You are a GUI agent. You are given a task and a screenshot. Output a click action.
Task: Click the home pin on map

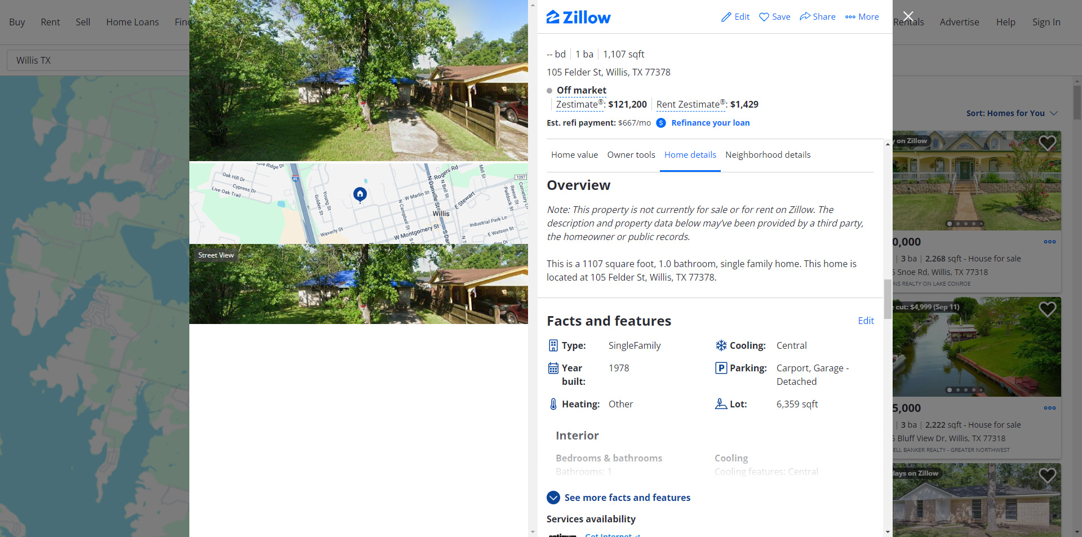coord(360,194)
